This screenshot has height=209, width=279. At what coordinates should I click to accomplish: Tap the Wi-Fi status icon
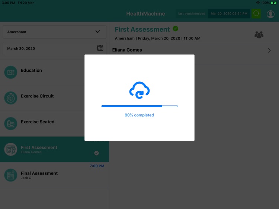[x=258, y=3]
